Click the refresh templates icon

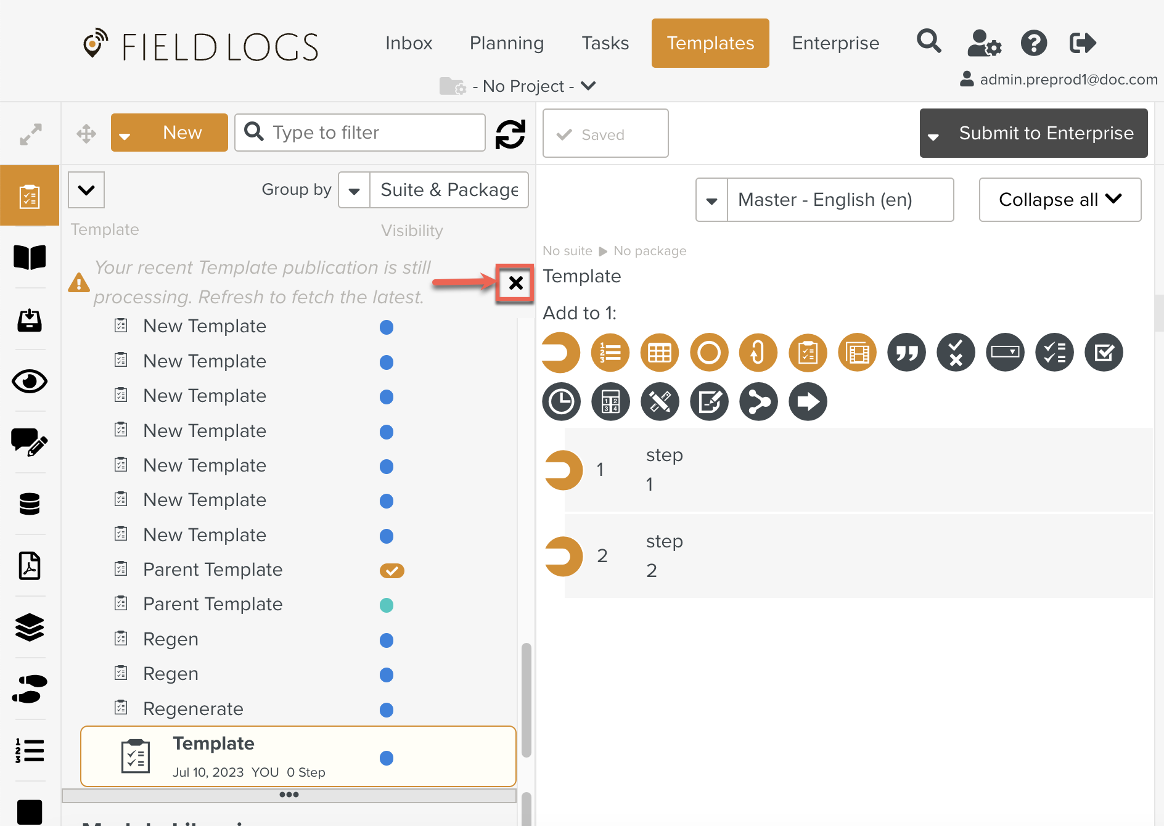[x=510, y=134]
